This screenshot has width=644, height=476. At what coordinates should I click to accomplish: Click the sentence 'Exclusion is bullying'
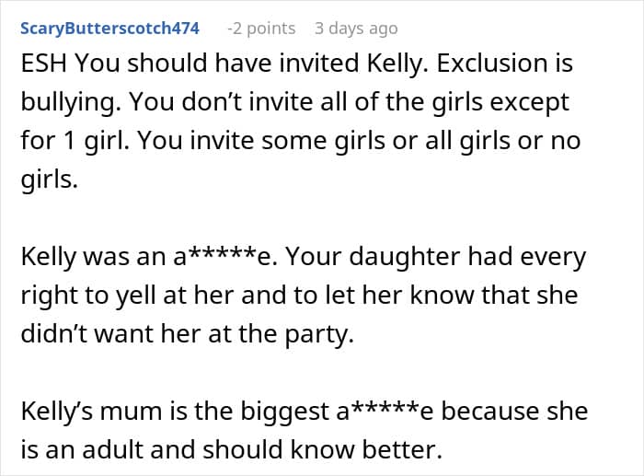[x=296, y=82]
